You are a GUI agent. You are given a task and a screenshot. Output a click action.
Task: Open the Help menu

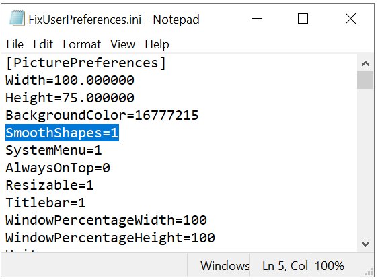157,44
